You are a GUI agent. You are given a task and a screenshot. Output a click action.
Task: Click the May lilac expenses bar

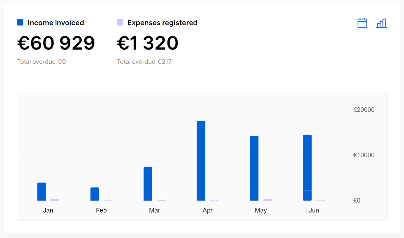pos(267,200)
